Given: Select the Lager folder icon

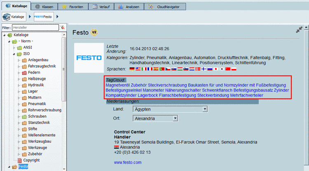Looking at the screenshot, I should pos(24,92).
